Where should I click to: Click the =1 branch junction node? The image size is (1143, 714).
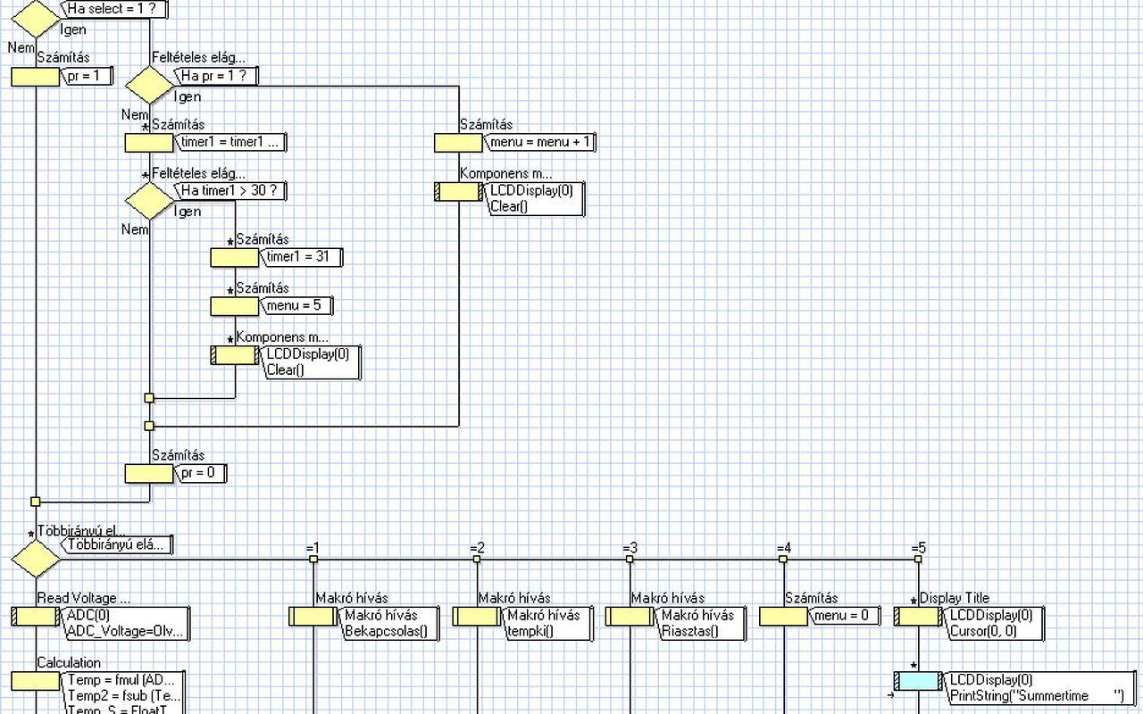(313, 560)
